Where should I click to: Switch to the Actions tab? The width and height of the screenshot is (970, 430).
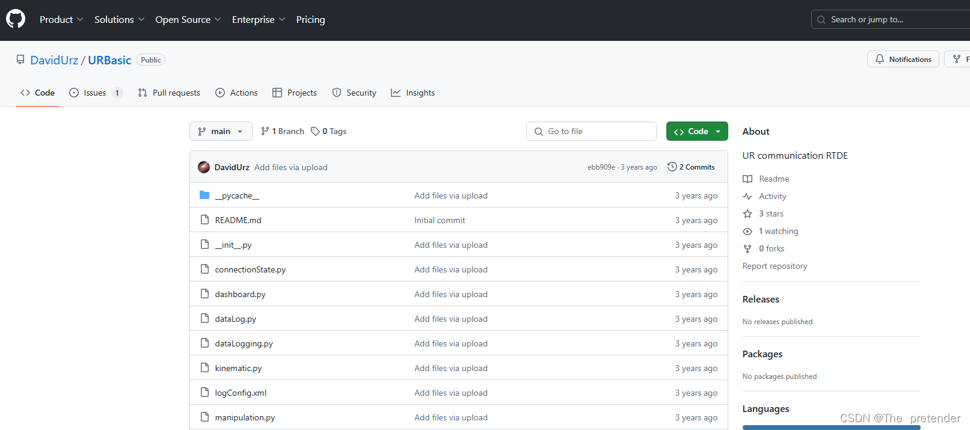coord(236,93)
